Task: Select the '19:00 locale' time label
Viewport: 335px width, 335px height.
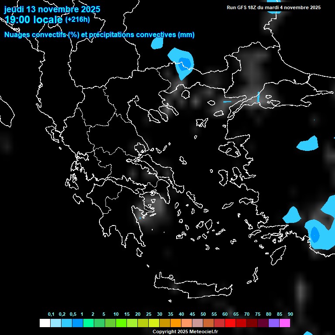Action: tap(34, 20)
